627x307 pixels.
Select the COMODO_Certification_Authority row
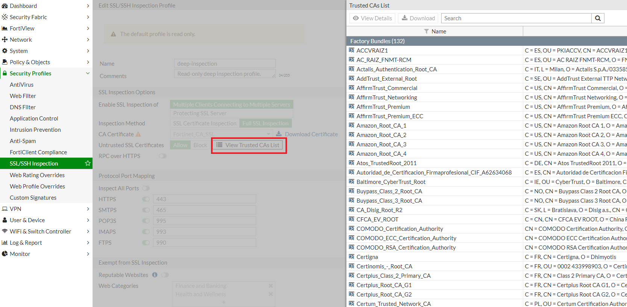pos(487,229)
